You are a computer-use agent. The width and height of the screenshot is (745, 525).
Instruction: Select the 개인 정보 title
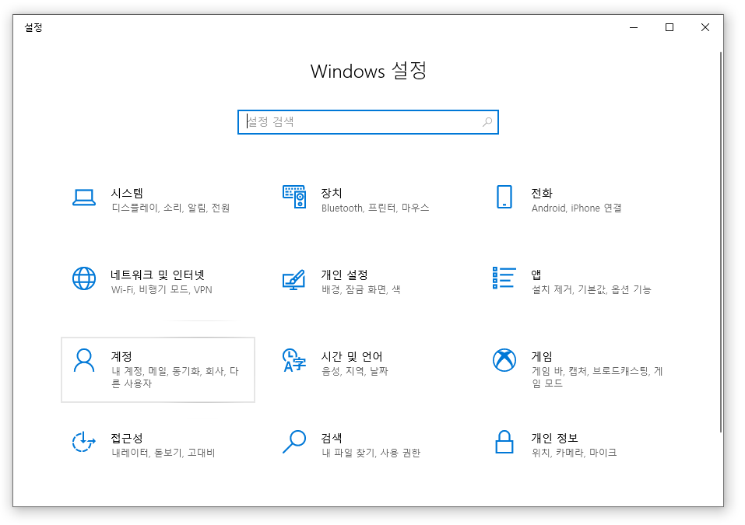(554, 438)
